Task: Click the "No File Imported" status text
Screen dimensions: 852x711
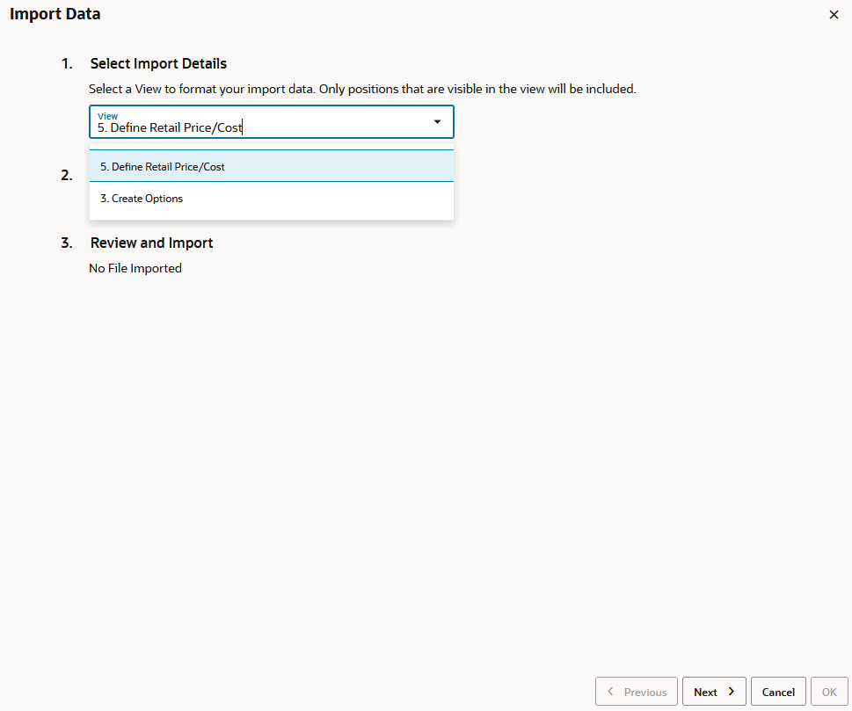Action: pyautogui.click(x=135, y=268)
